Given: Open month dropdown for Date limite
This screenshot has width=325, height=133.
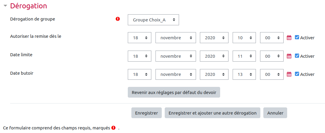Looking at the screenshot, I should [176, 56].
